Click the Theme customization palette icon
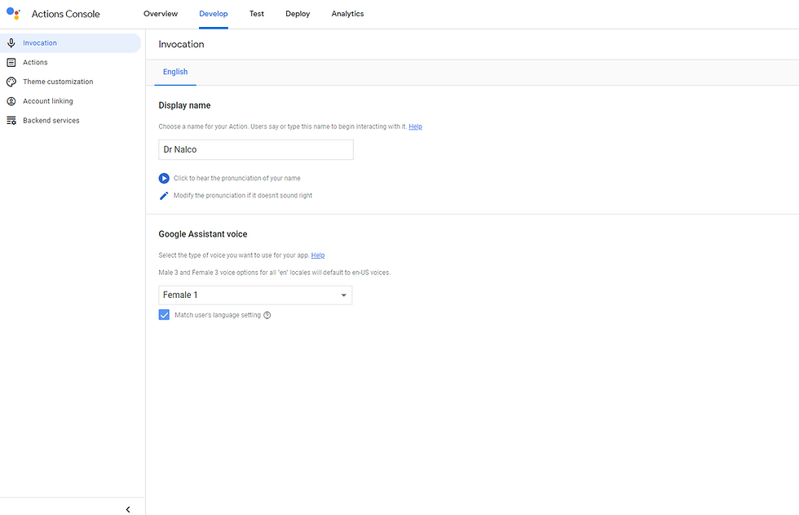 [11, 82]
